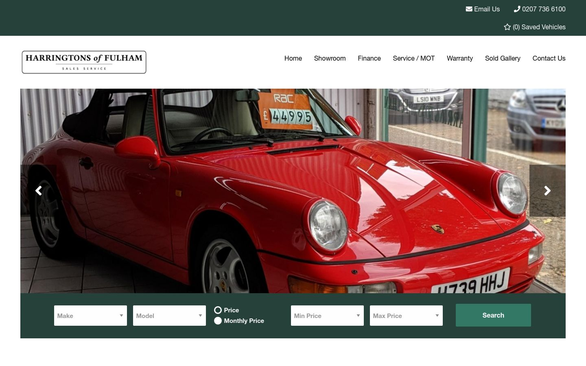Image resolution: width=586 pixels, height=366 pixels.
Task: Go to the Showroom page
Action: click(x=330, y=58)
